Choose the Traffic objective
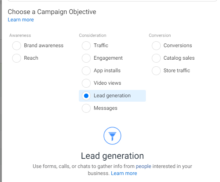 pos(86,46)
